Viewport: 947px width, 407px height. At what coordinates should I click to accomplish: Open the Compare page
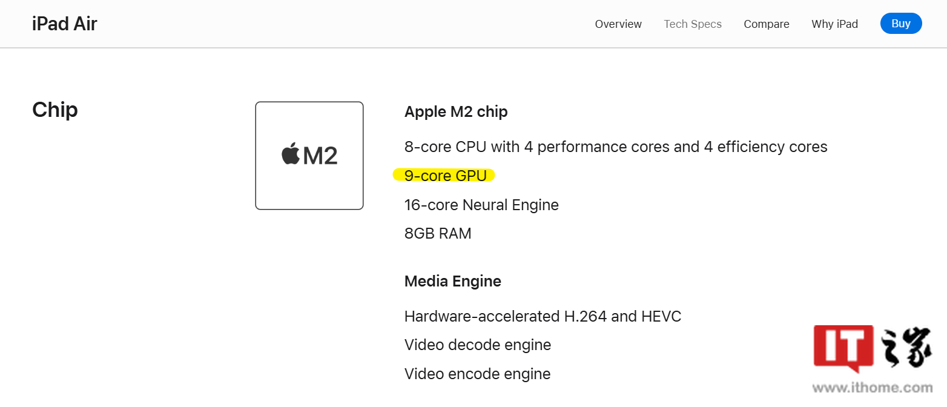(x=766, y=24)
